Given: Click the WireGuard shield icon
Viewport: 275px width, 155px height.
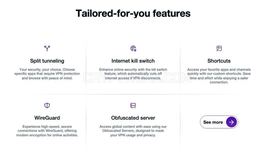Looking at the screenshot, I should pos(47,105).
